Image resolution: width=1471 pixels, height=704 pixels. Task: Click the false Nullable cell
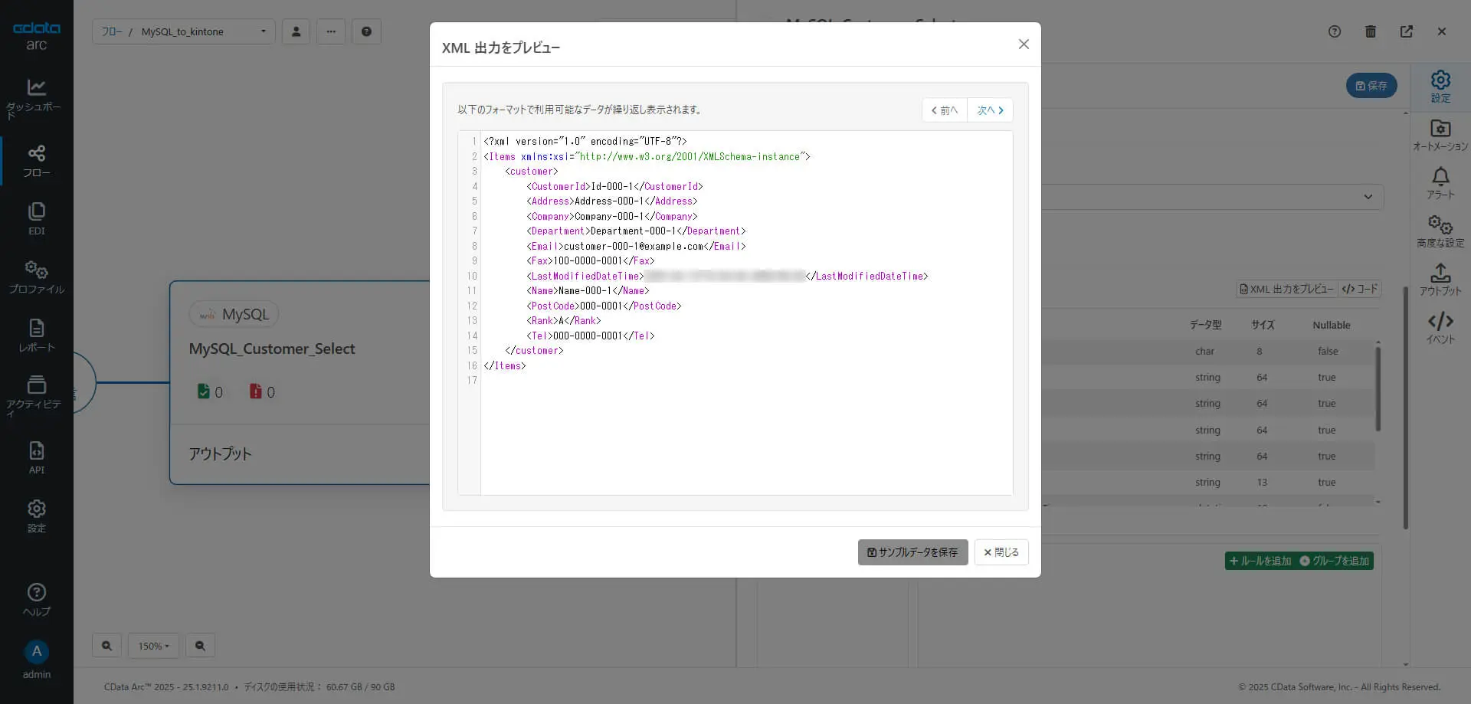[x=1328, y=351]
